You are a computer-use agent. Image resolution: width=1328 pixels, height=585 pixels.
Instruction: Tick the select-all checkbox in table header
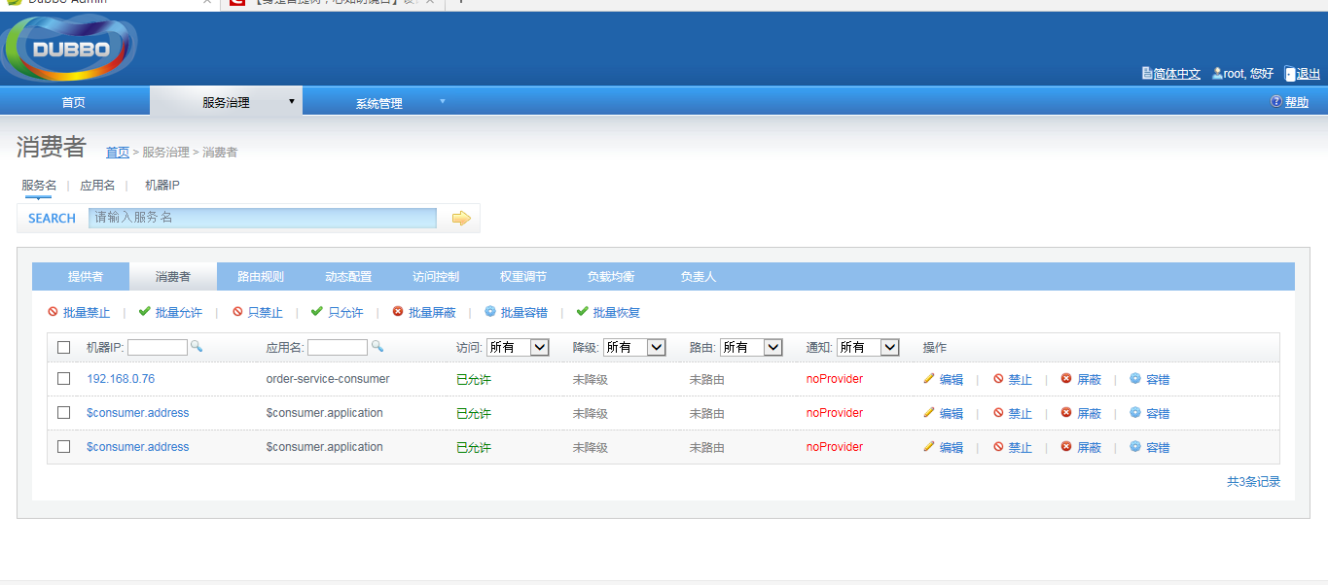(64, 347)
